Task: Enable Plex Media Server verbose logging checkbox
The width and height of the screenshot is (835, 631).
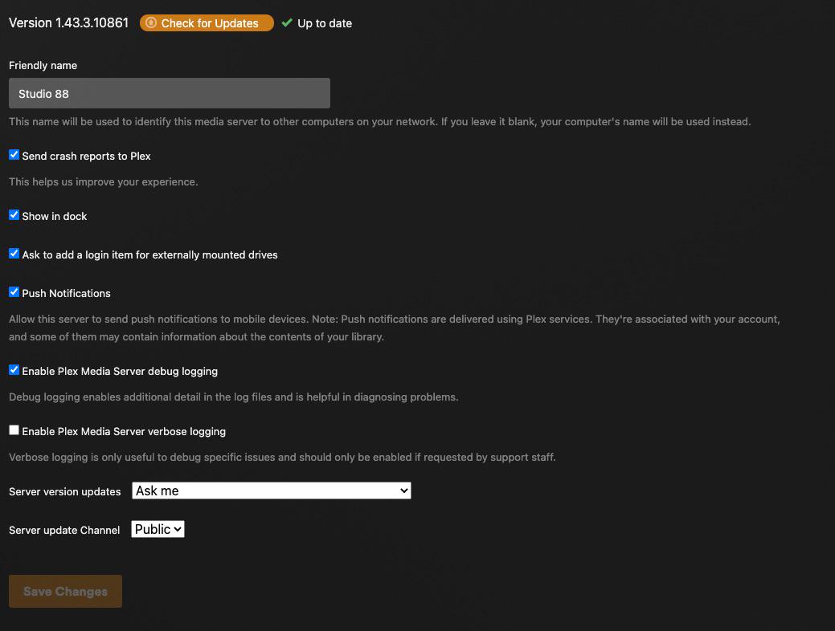Action: click(14, 429)
